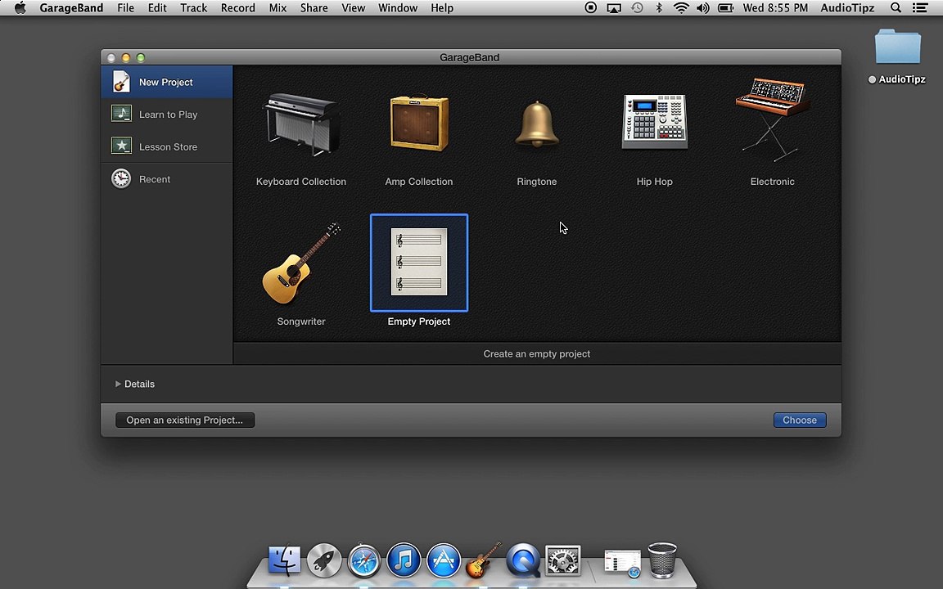The width and height of the screenshot is (943, 589).
Task: Open the View menu
Action: pos(353,8)
